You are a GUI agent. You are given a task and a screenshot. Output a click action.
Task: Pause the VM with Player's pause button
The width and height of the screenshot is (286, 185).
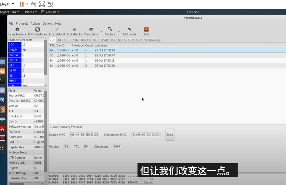(x=22, y=4)
